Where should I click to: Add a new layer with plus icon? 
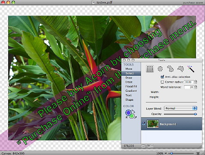point(149,146)
